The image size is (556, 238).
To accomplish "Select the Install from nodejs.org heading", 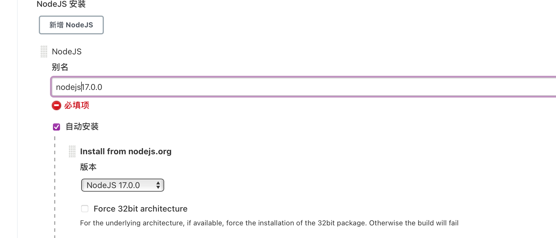I will 126,151.
